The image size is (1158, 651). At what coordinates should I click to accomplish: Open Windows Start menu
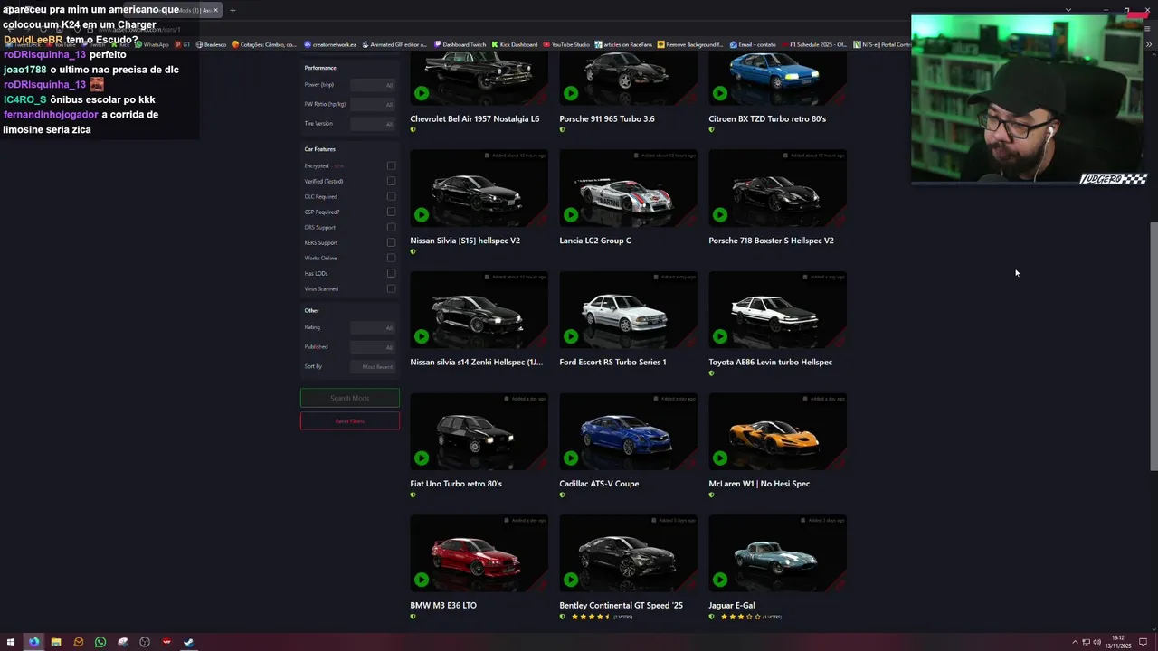point(11,642)
